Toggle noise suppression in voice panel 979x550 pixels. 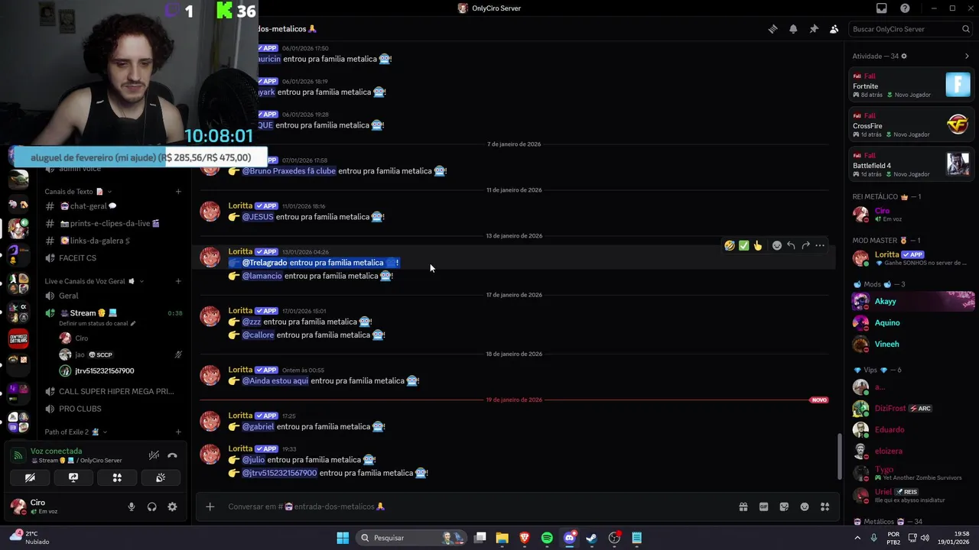[x=154, y=455]
